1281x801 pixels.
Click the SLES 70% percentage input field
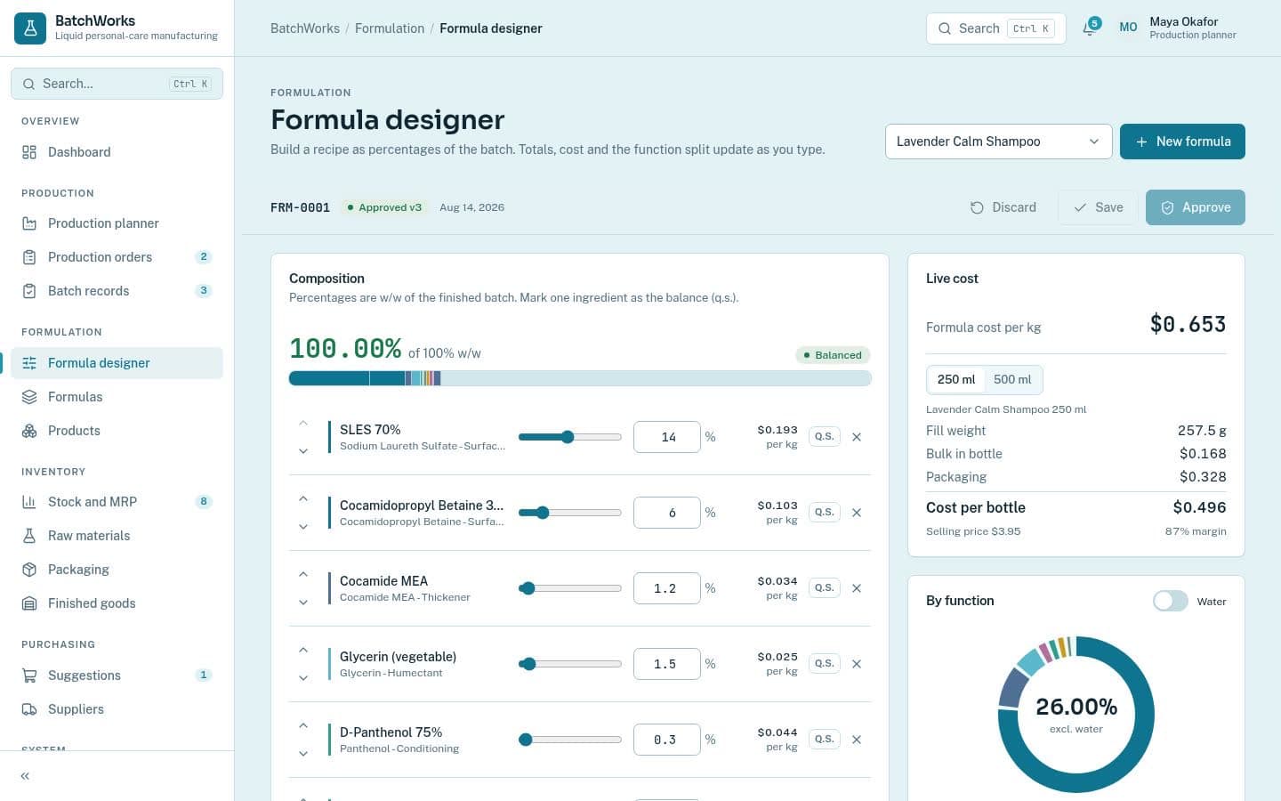click(667, 437)
